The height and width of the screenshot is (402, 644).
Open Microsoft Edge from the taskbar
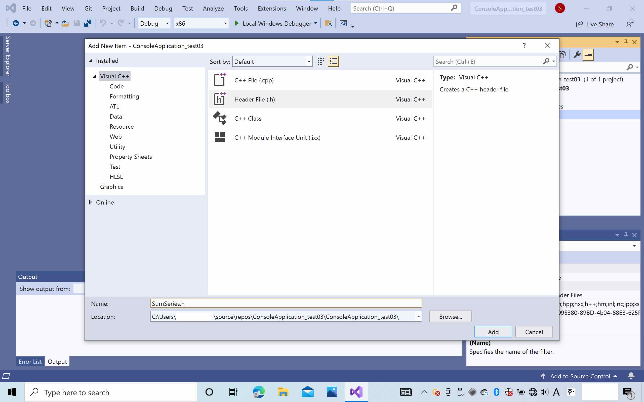click(258, 392)
